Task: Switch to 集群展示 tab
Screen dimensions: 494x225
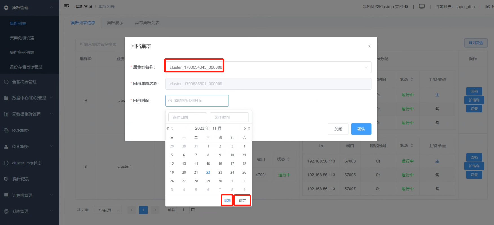Action: [115, 23]
